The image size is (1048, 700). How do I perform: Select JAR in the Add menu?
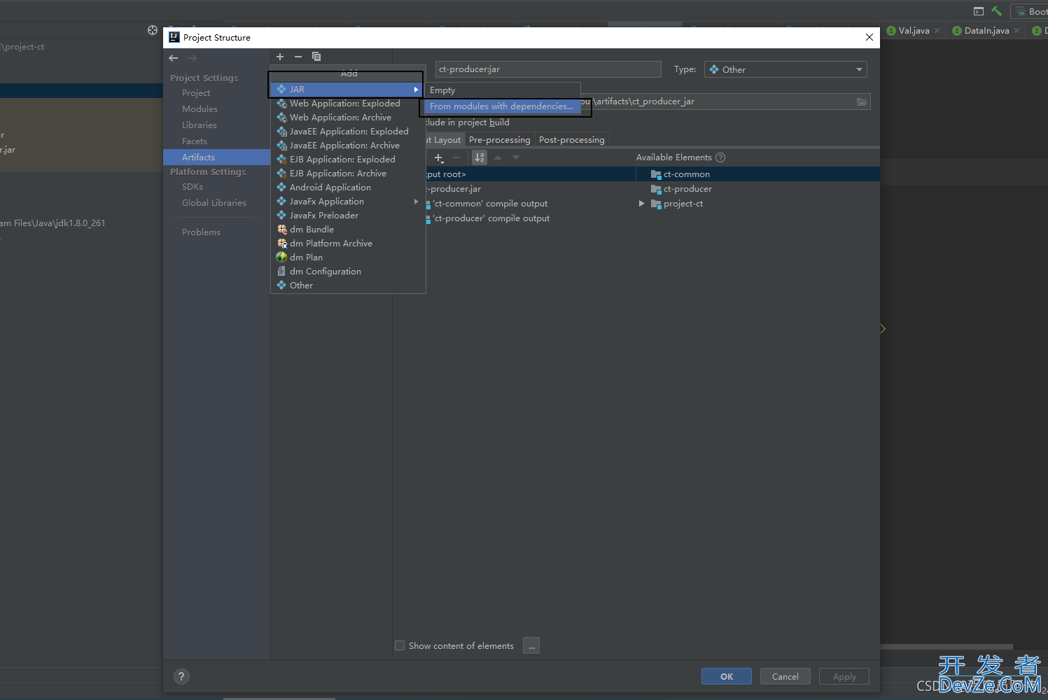click(346, 90)
